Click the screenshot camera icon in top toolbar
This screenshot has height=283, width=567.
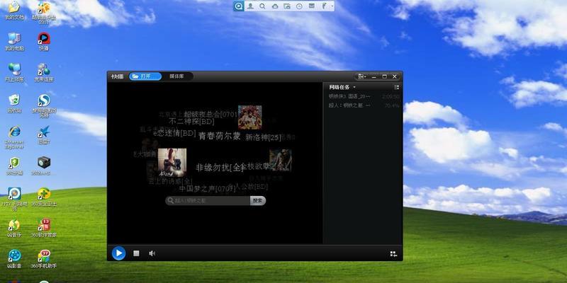coord(287,6)
